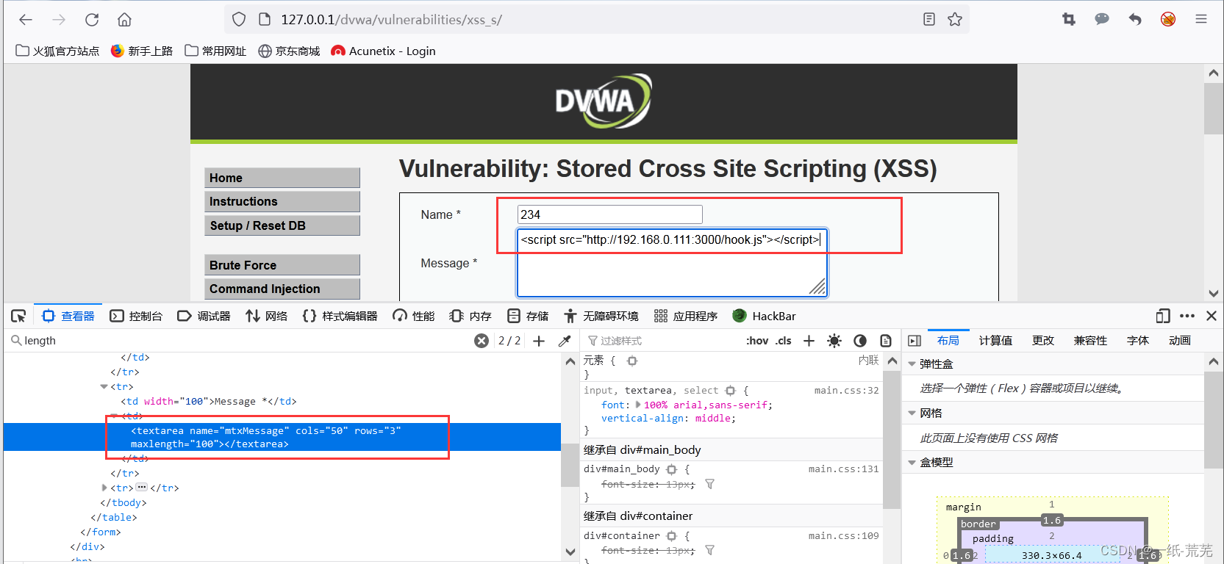
Task: Open the chat bubble toolbar icon
Action: 1102,19
